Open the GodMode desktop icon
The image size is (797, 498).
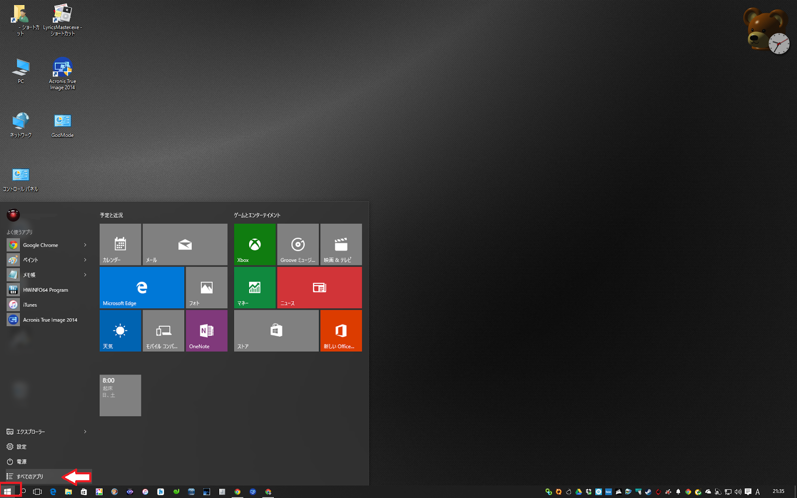[x=62, y=124]
